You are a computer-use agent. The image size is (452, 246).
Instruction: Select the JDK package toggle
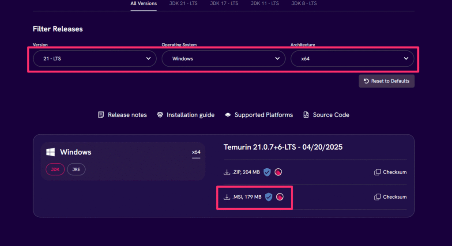coord(55,169)
